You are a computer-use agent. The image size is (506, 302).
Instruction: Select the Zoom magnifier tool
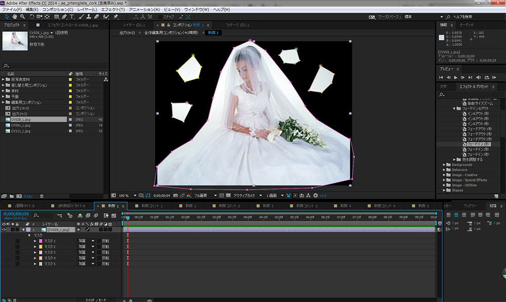point(23,17)
